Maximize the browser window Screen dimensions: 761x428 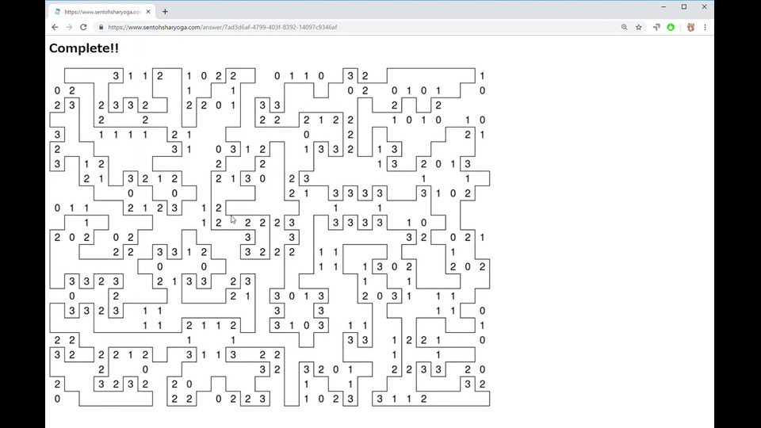(x=684, y=7)
